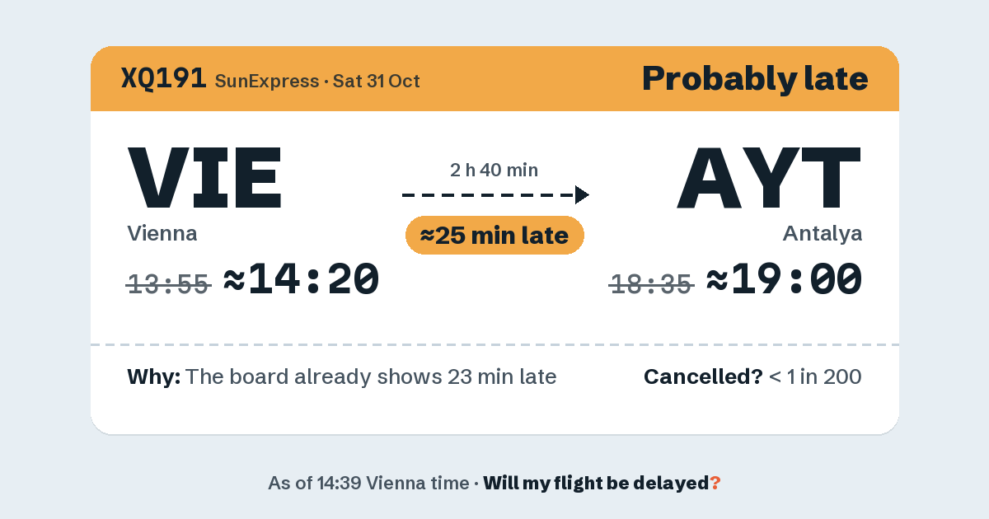The height and width of the screenshot is (519, 989).
Task: Click the estimated ≈19:00 arrival time
Action: pyautogui.click(x=785, y=279)
